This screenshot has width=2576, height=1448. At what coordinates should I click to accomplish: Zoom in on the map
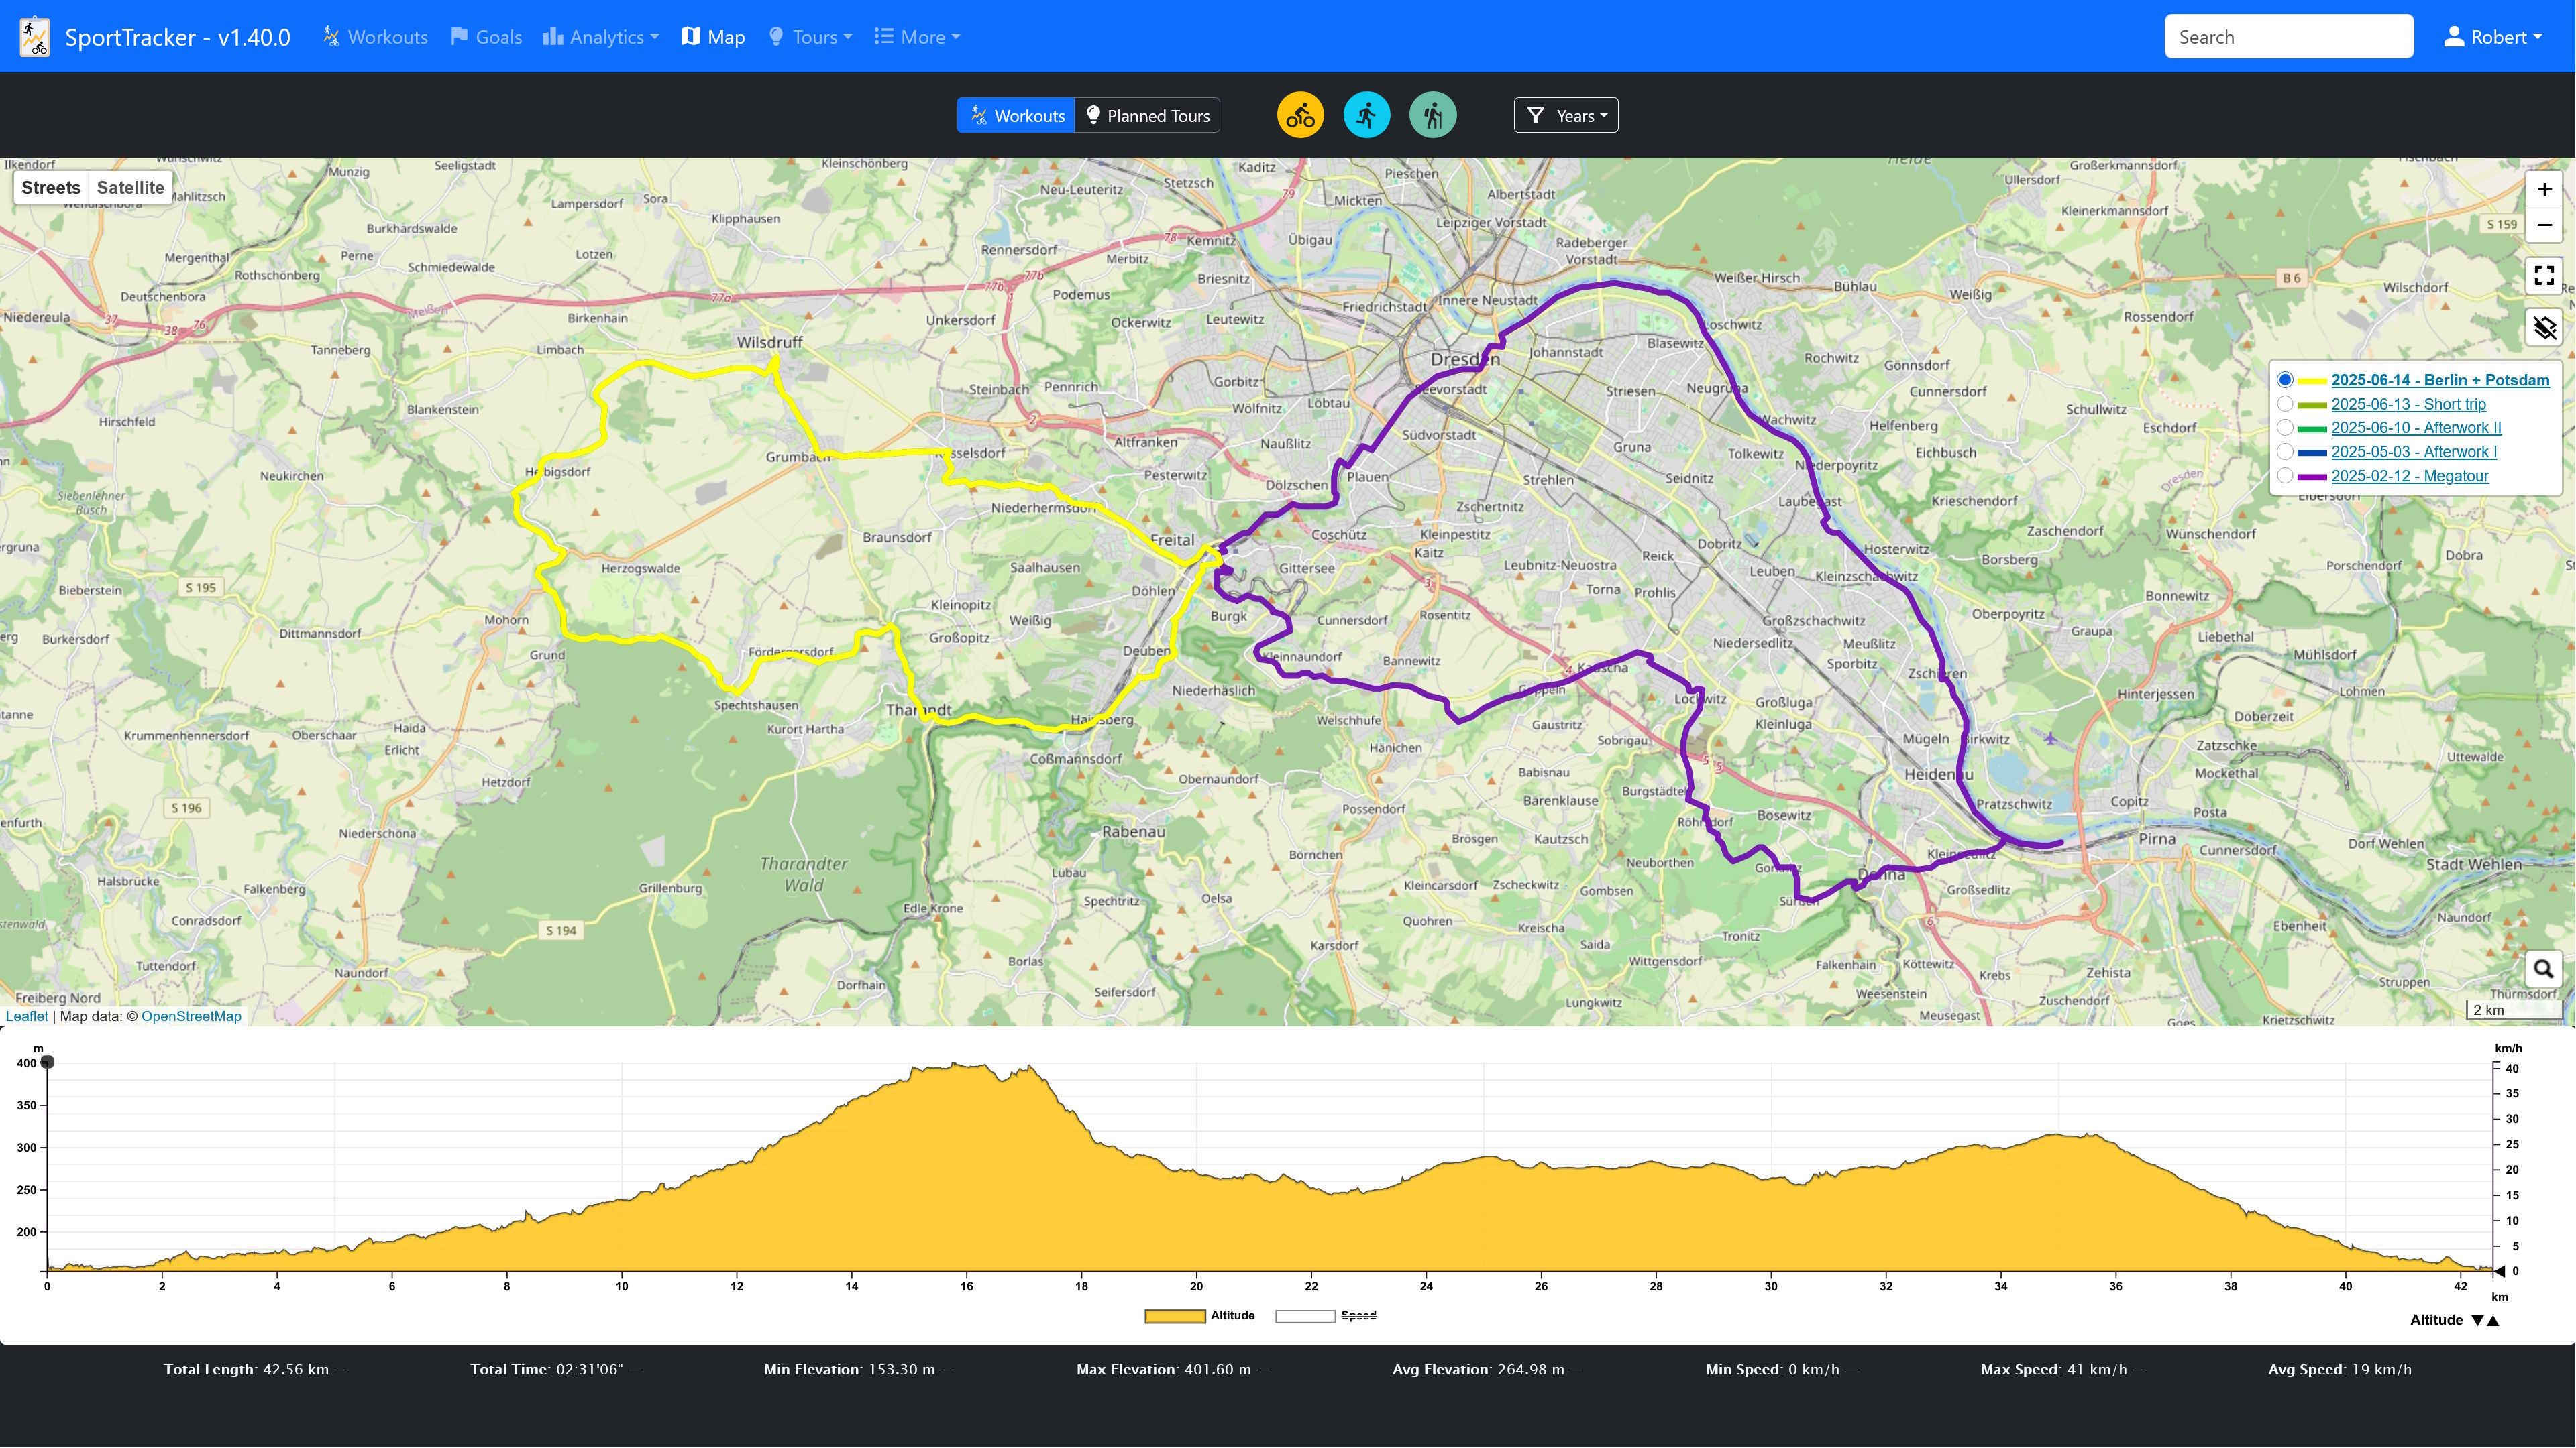point(2544,190)
